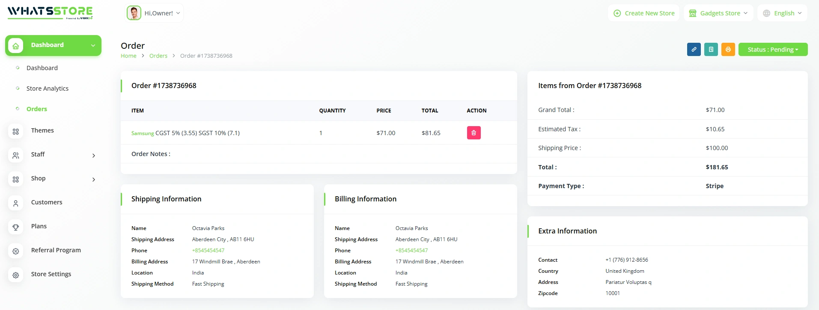Click the Themes sidebar icon

pyautogui.click(x=16, y=131)
